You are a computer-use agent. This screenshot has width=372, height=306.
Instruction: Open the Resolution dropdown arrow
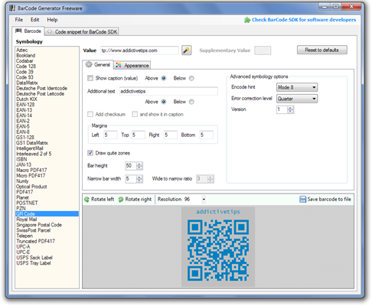click(204, 200)
